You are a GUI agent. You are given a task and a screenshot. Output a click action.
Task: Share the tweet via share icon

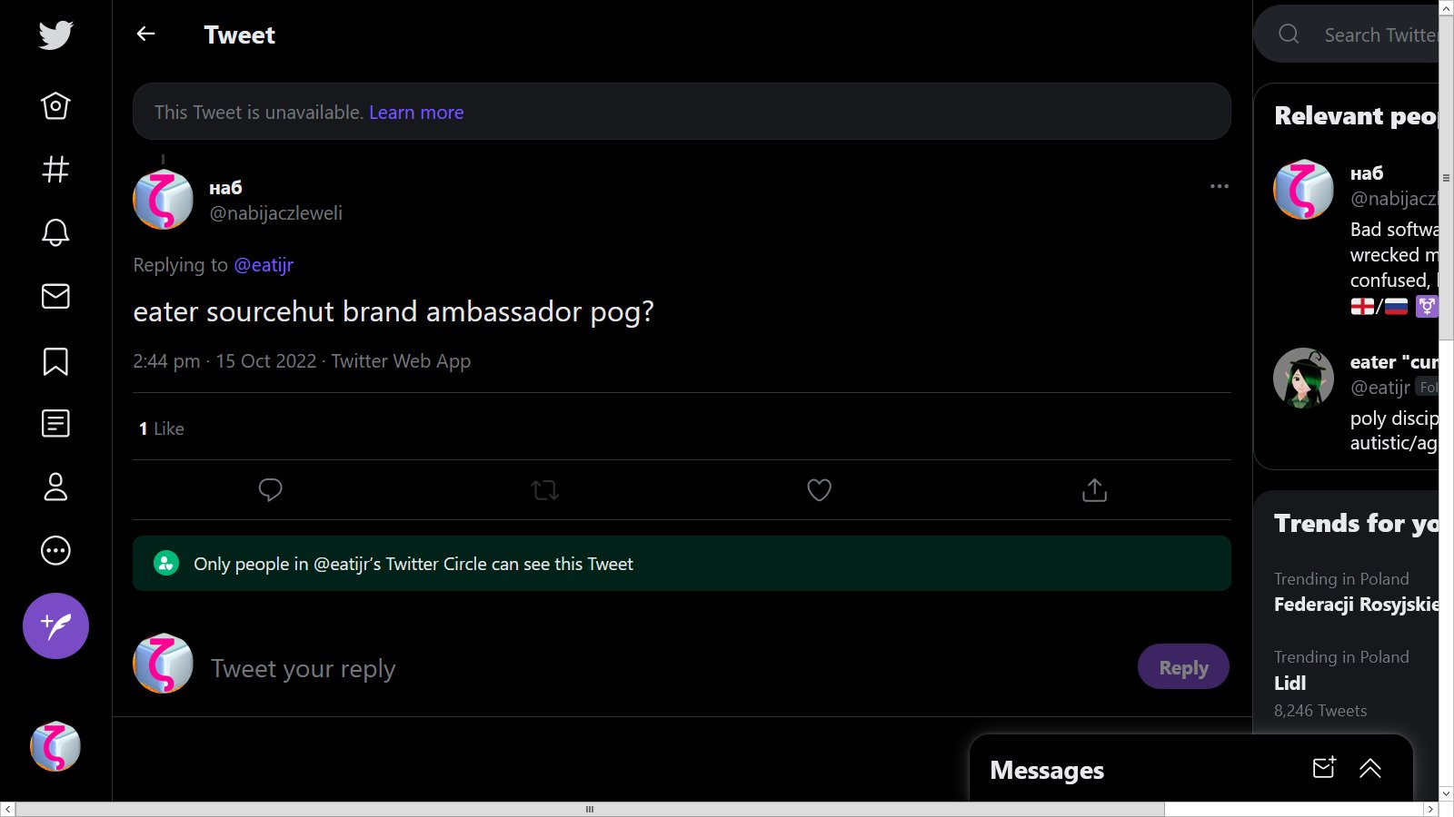1094,490
